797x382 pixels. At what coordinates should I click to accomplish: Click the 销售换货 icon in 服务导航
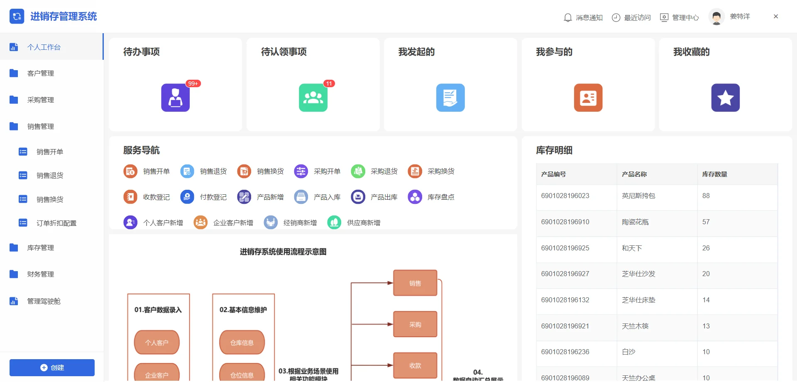244,171
